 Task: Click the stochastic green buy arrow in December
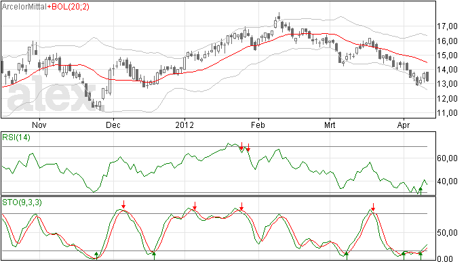point(154,255)
